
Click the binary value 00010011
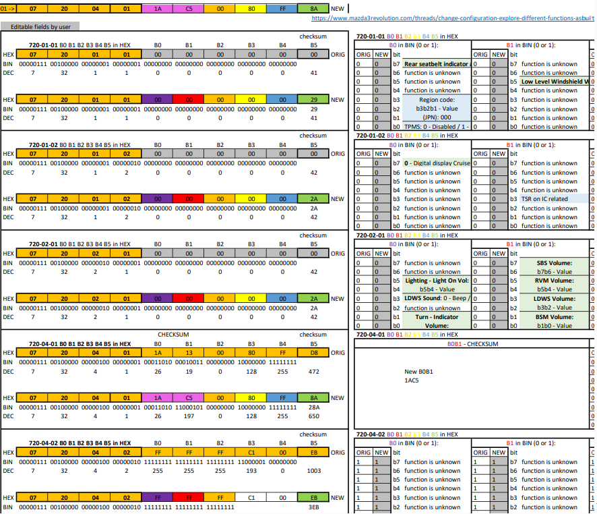tap(189, 362)
